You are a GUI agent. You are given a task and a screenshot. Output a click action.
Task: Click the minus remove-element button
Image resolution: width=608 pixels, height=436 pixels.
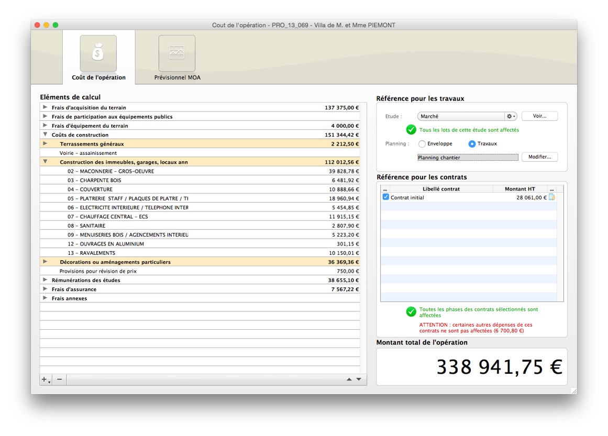[x=59, y=379]
